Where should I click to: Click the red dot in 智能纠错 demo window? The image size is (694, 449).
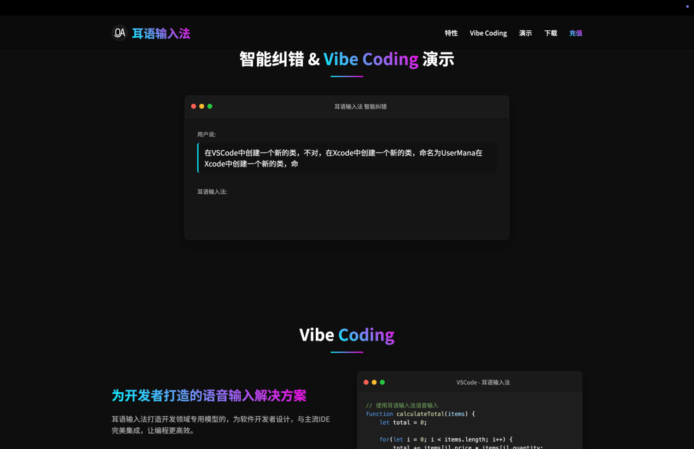click(x=193, y=106)
